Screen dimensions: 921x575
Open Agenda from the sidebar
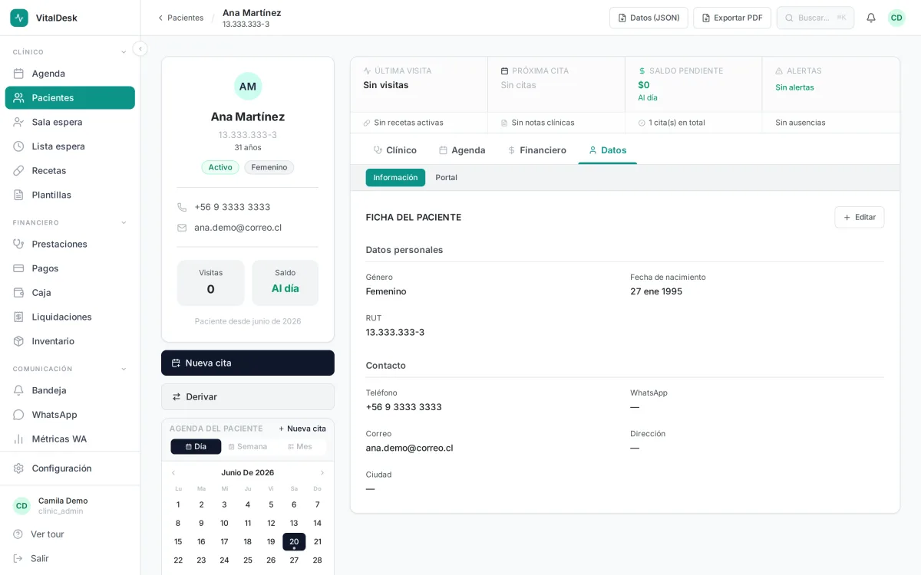click(x=70, y=74)
